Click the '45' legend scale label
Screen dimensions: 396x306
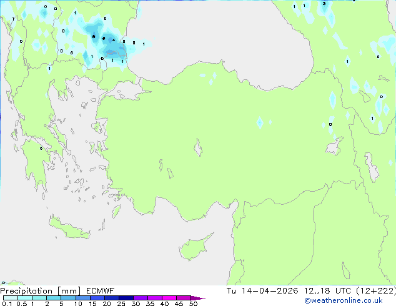pyautogui.click(x=179, y=304)
